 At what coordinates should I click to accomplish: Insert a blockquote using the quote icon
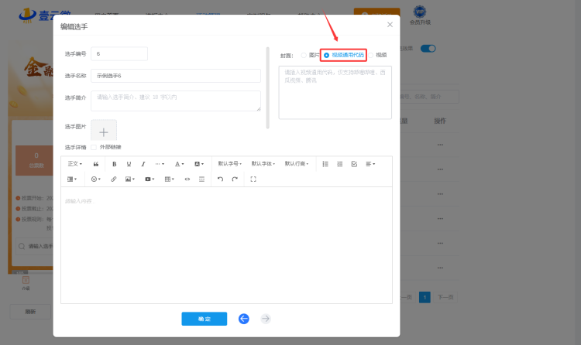pos(96,164)
